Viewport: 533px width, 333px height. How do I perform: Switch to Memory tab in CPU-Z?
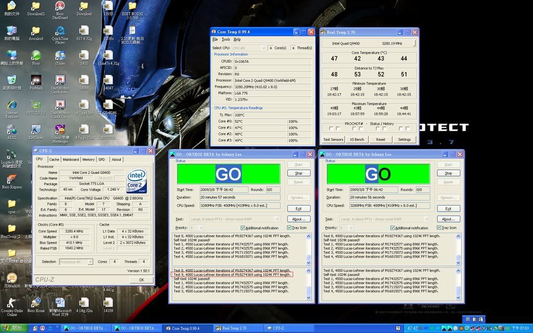(88, 159)
